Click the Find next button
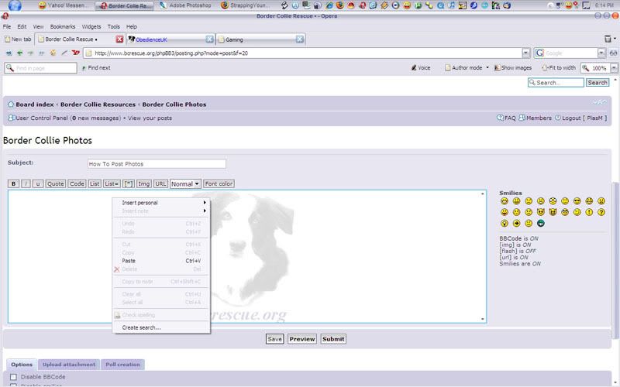The image size is (620, 387). coord(96,68)
